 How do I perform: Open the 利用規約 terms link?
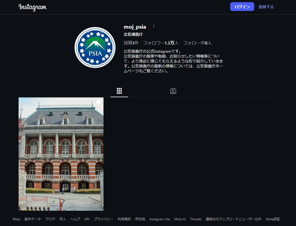point(124,219)
